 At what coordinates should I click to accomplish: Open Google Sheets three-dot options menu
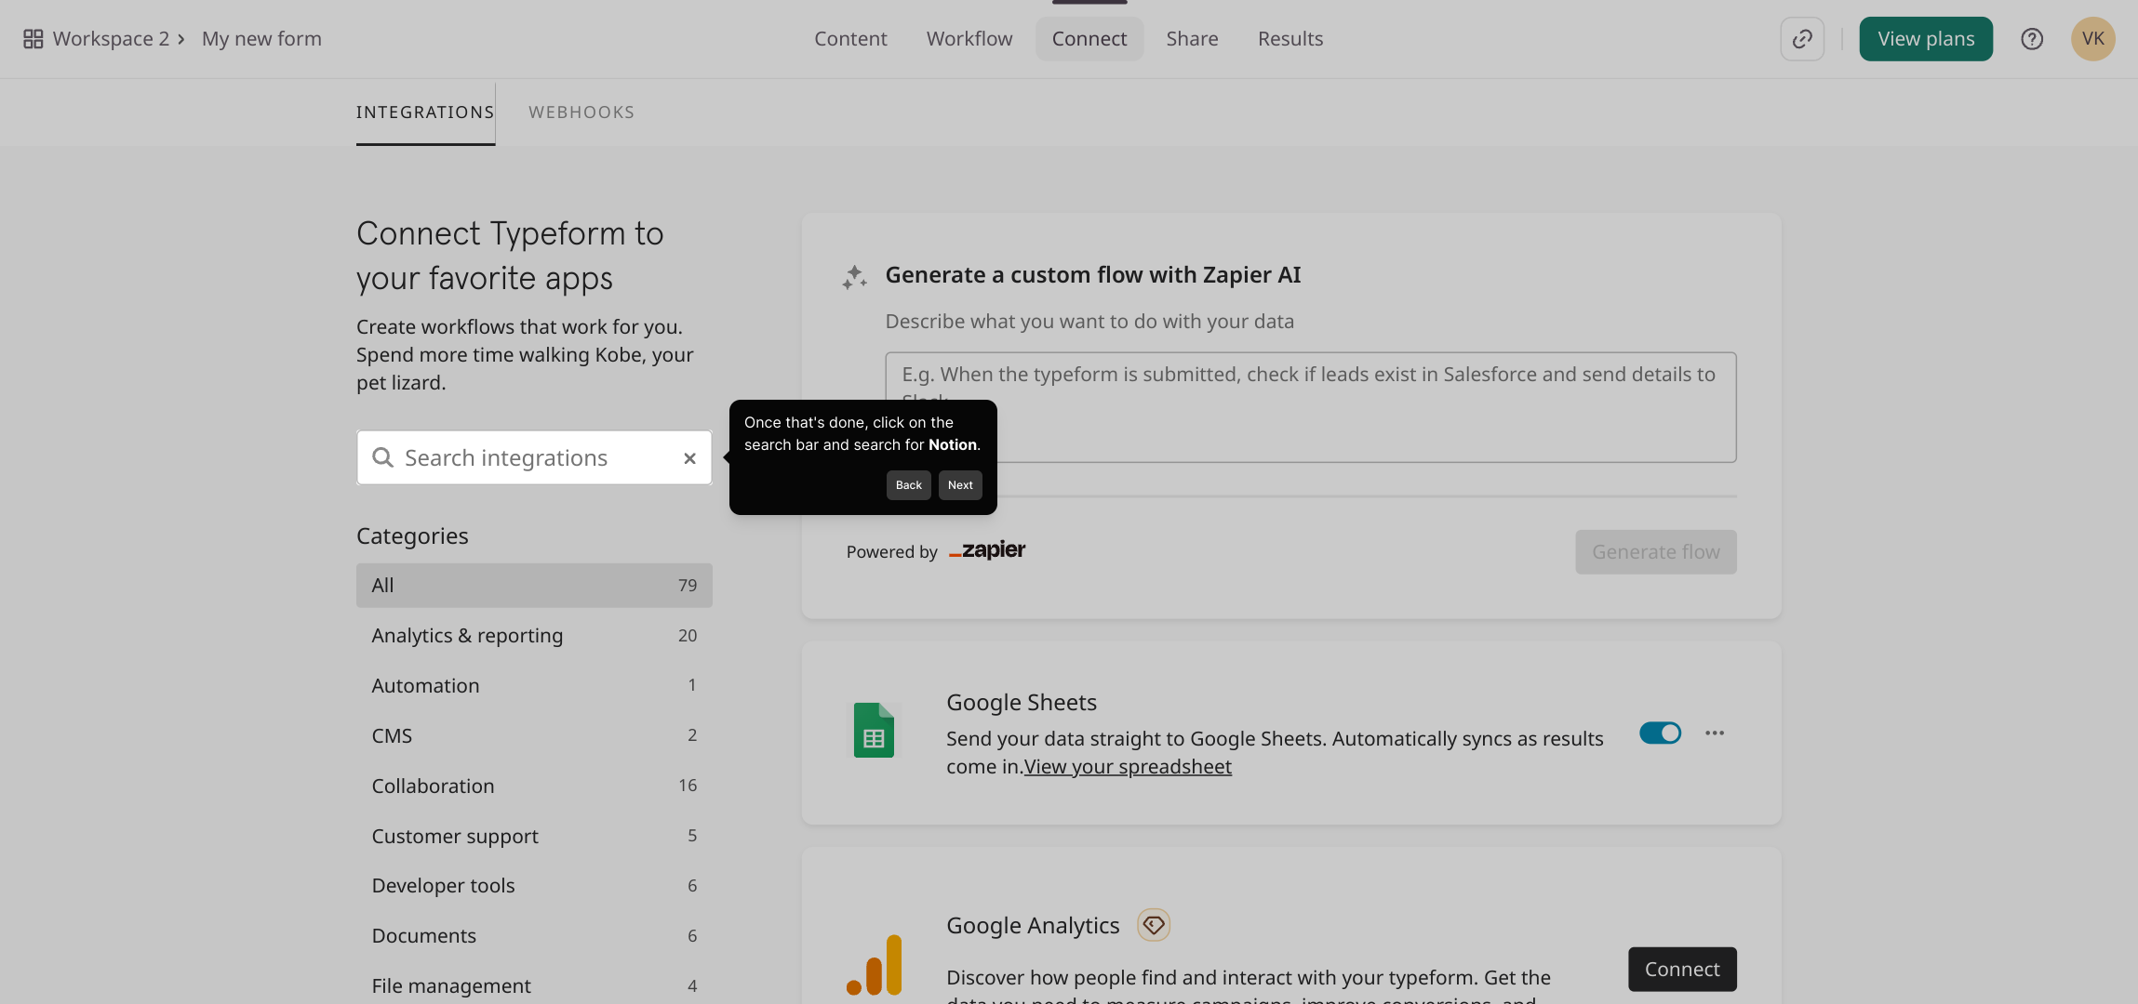pyautogui.click(x=1714, y=733)
